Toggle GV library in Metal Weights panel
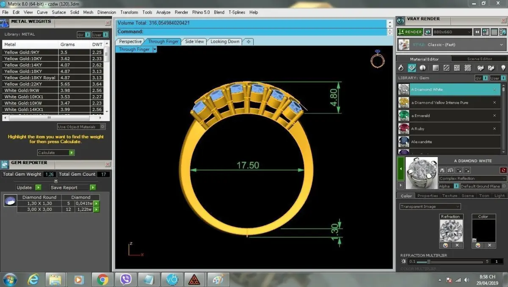Viewport: 508px width, 287px height. pos(83,35)
